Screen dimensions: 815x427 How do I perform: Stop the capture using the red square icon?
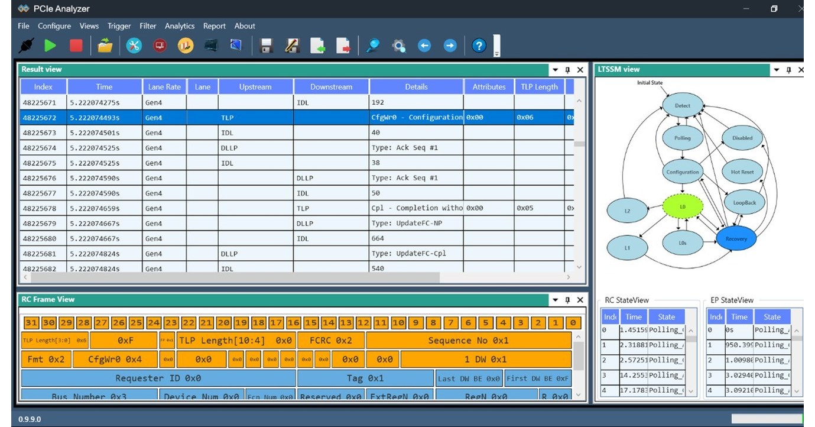[x=76, y=45]
